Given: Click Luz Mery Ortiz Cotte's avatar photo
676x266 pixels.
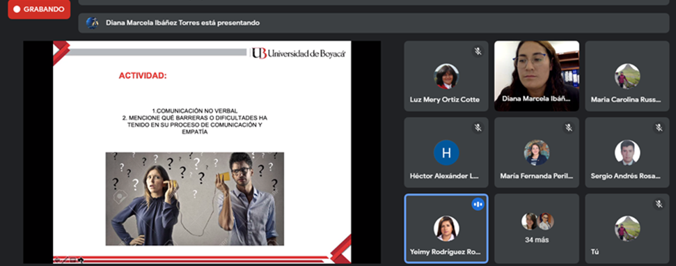Looking at the screenshot, I should (446, 77).
